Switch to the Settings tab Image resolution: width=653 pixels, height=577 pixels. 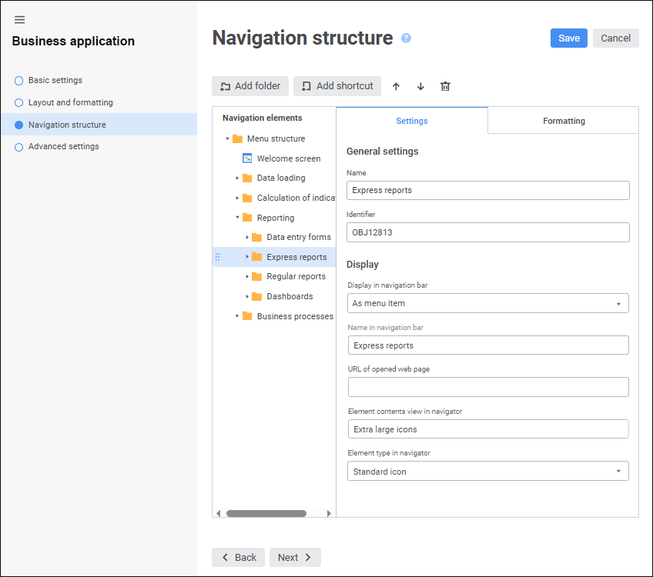pyautogui.click(x=412, y=121)
